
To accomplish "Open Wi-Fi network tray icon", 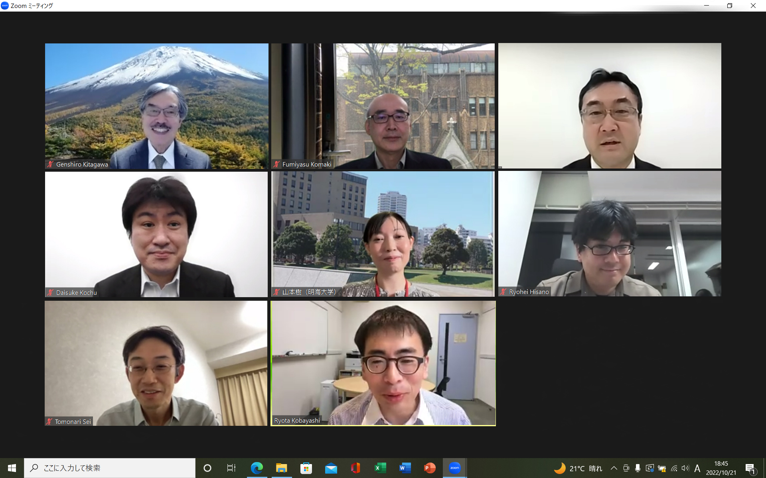I will pyautogui.click(x=674, y=468).
